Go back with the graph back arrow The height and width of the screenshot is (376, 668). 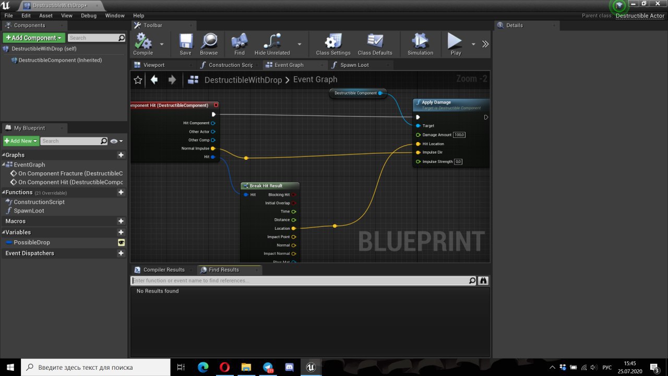point(154,80)
